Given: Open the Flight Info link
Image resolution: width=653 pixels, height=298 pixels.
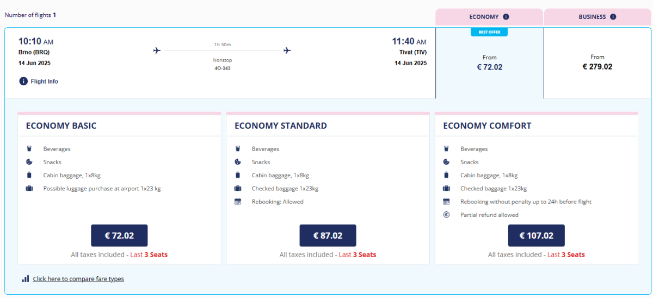Looking at the screenshot, I should (x=44, y=82).
